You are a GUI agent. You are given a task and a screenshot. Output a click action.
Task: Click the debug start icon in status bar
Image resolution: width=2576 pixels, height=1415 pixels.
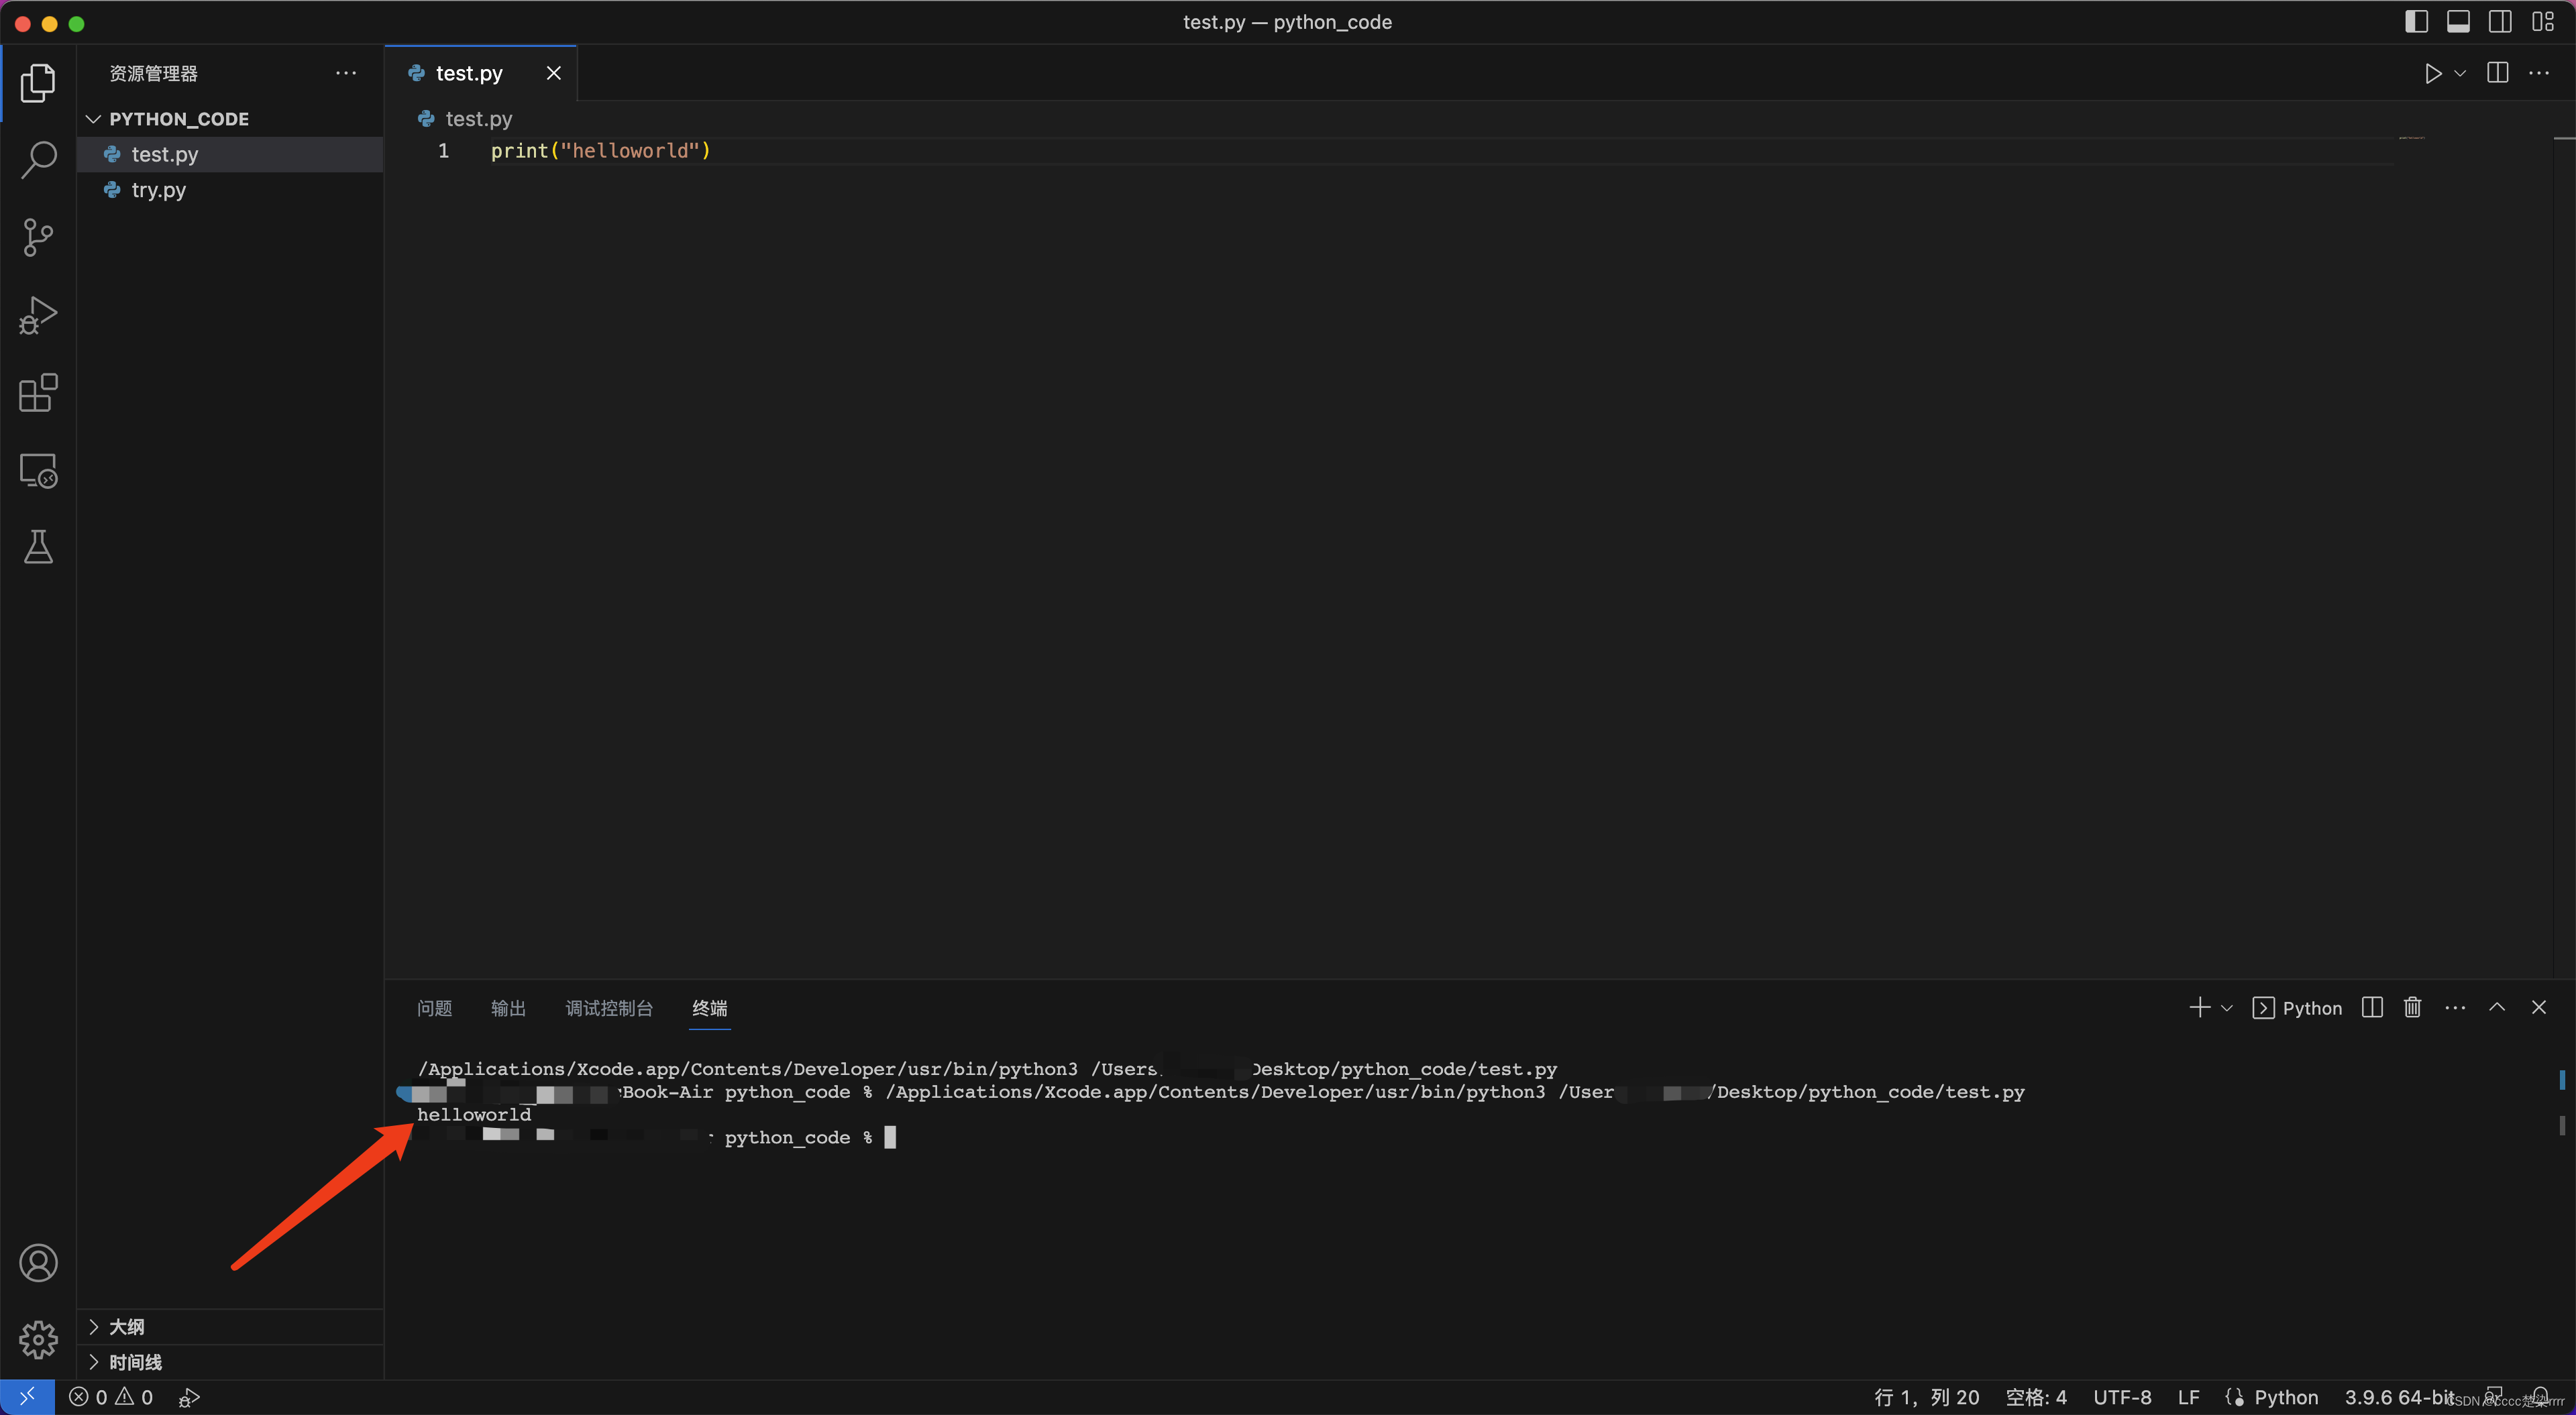coord(189,1397)
